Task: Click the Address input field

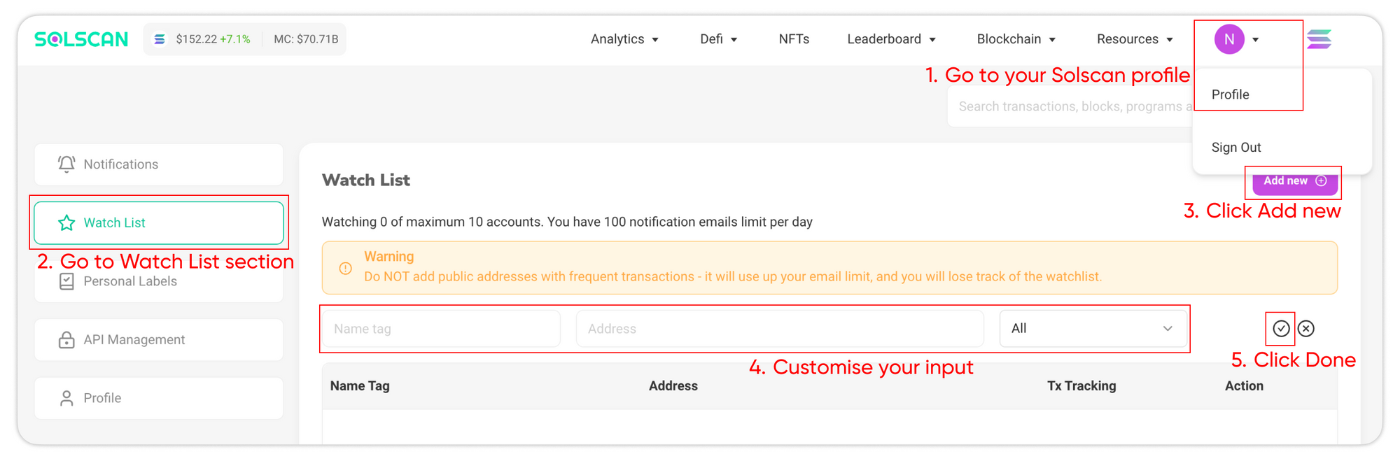Action: tap(780, 328)
